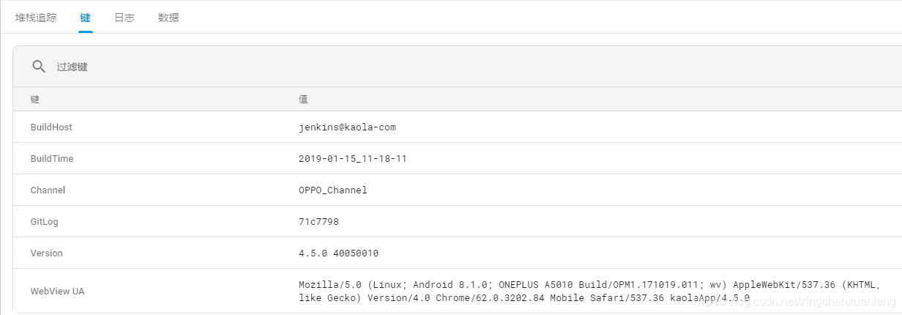This screenshot has width=902, height=315.
Task: Click the search magnifier icon
Action: [39, 67]
